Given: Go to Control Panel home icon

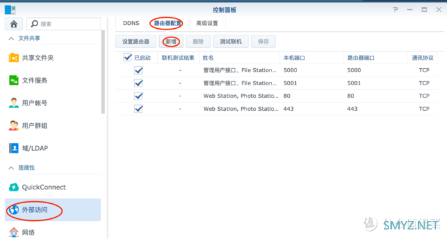Looking at the screenshot, I should click(14, 24).
